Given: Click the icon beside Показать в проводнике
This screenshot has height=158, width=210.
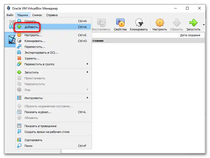Looking at the screenshot, I should [x=19, y=126].
